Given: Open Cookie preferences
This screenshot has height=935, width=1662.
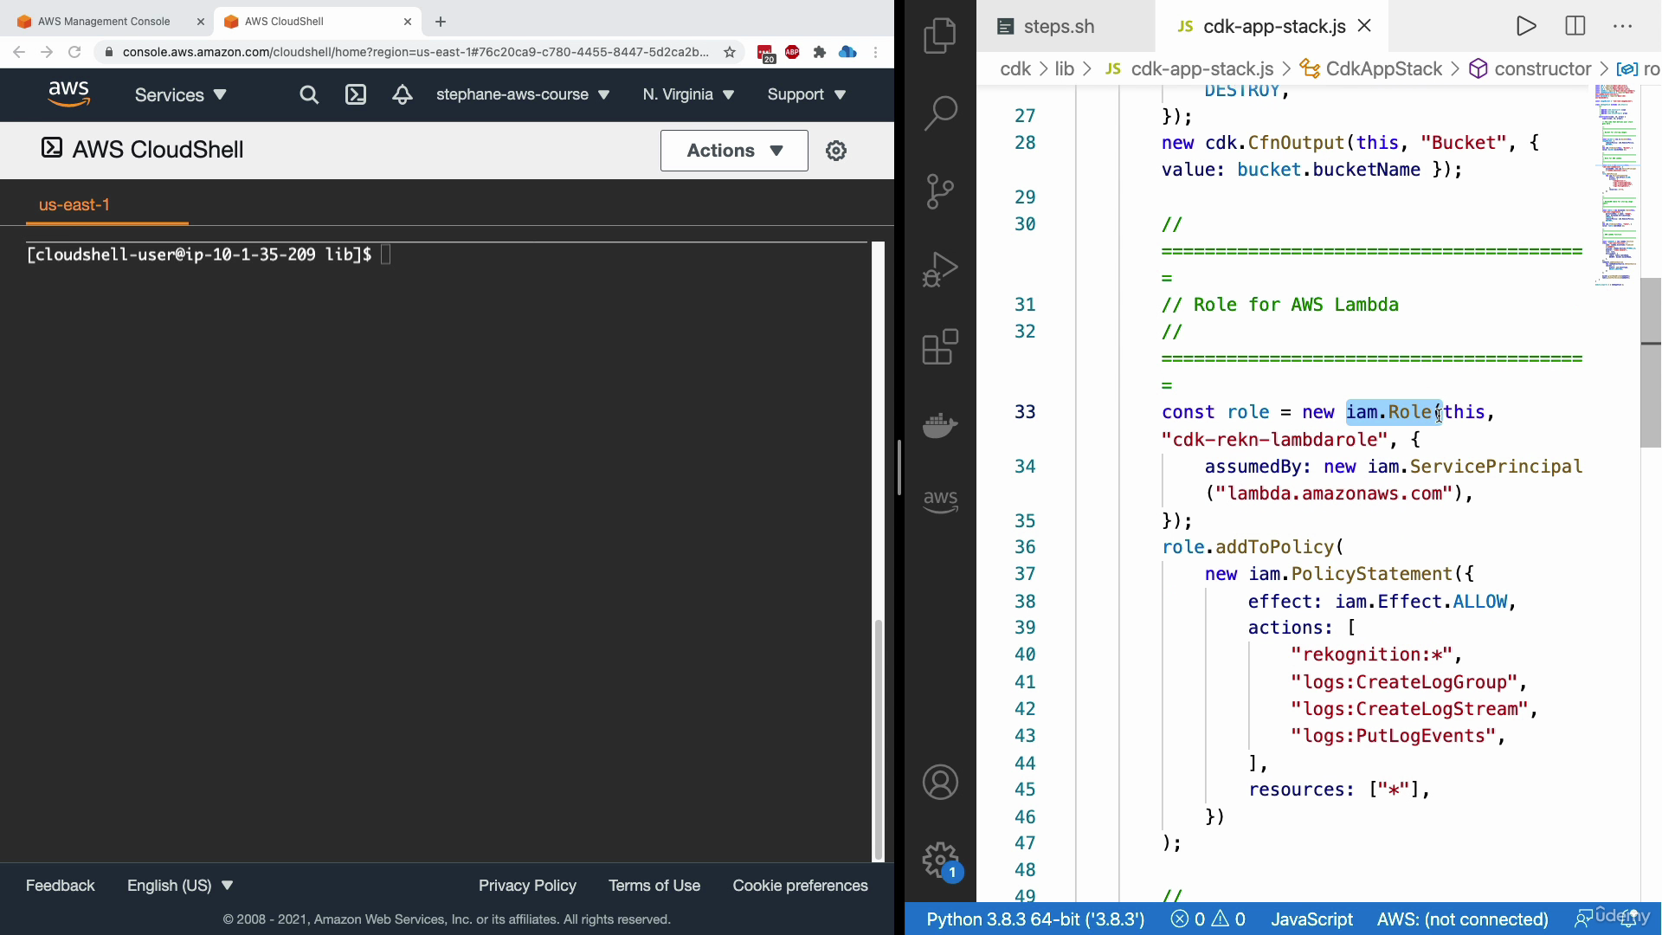Looking at the screenshot, I should point(800,886).
